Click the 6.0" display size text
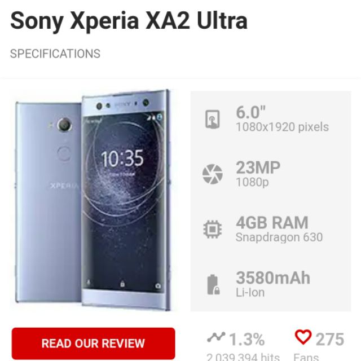This screenshot has height=361, width=361. [x=250, y=113]
